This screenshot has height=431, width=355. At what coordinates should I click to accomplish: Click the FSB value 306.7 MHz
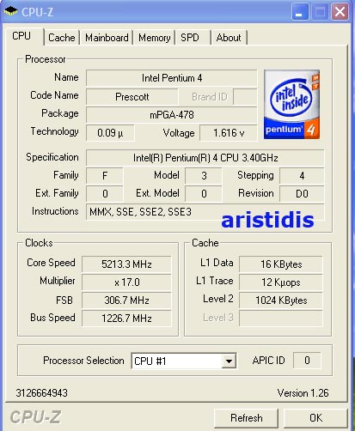tap(126, 300)
